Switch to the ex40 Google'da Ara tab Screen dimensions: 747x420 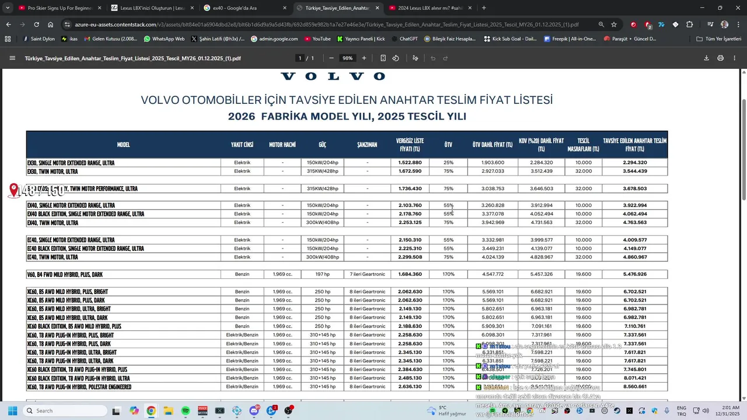pyautogui.click(x=245, y=8)
